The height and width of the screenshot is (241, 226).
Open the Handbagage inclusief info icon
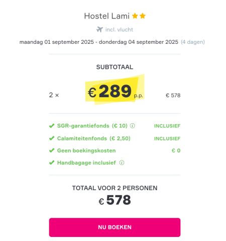coord(122,163)
